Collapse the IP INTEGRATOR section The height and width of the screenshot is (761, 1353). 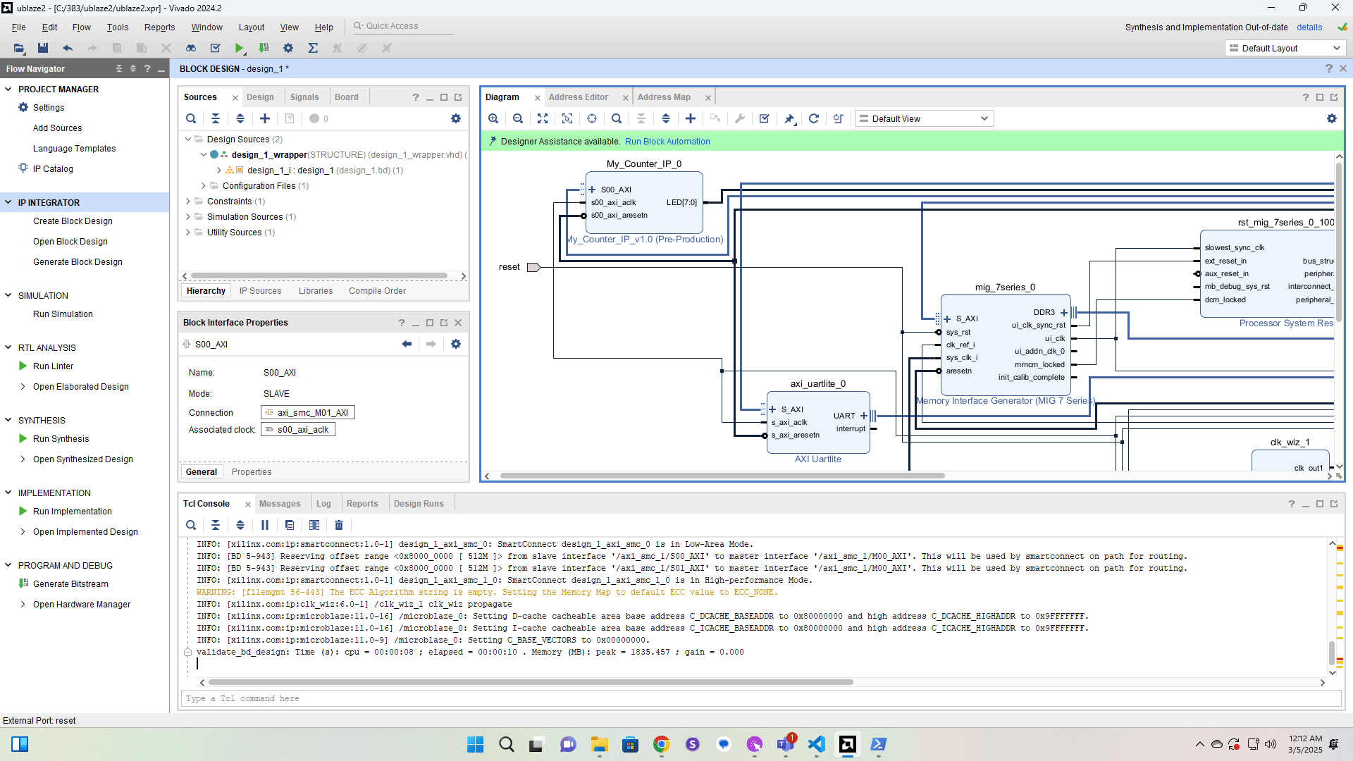coord(8,202)
